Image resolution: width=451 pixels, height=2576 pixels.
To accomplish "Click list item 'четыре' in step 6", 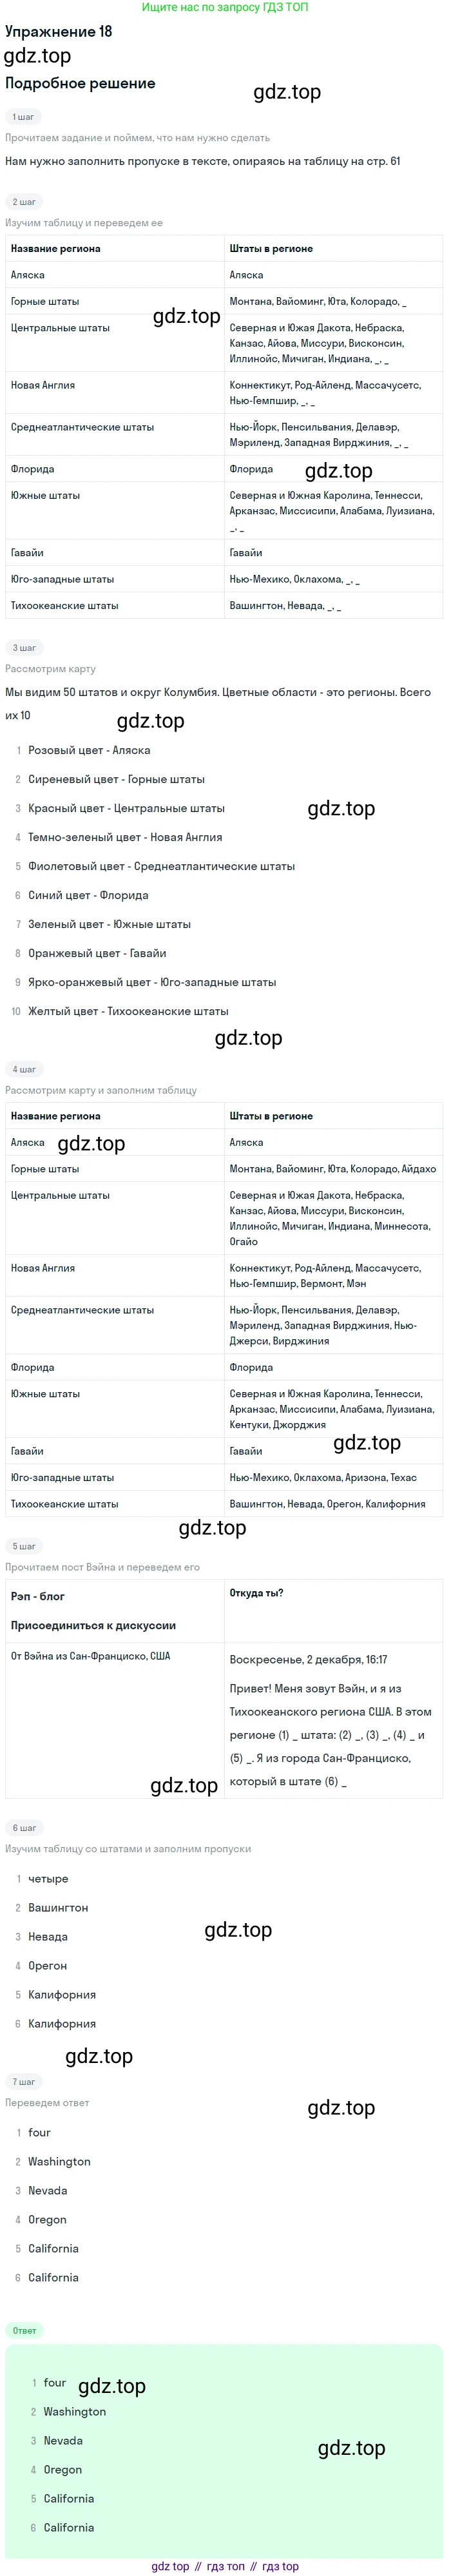I will pyautogui.click(x=48, y=1879).
